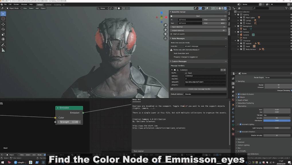This screenshot has height=165, width=292.
Task: Switch to General workspace tab
Action: coord(48,5)
